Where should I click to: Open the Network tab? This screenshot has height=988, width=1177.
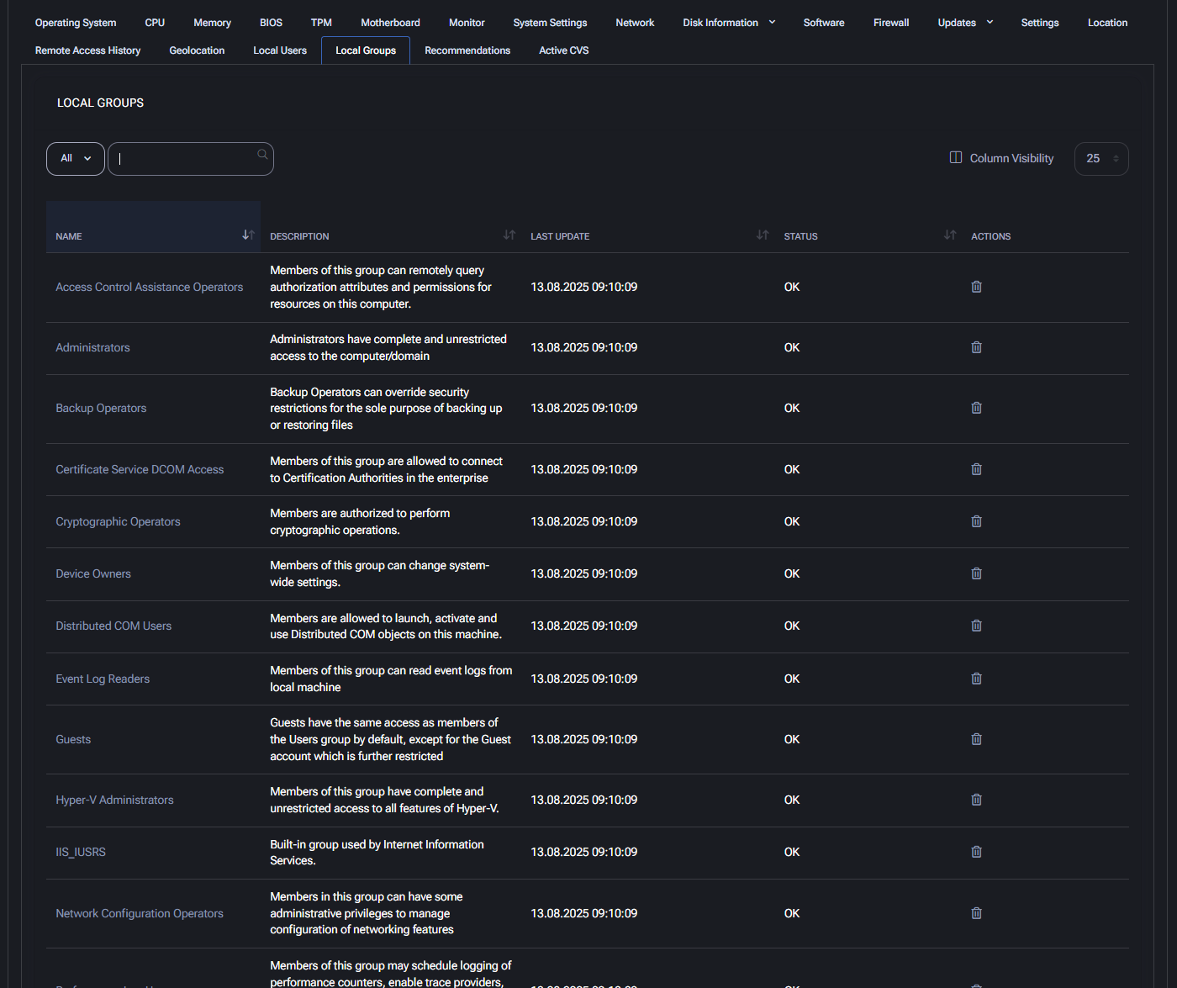pos(635,23)
